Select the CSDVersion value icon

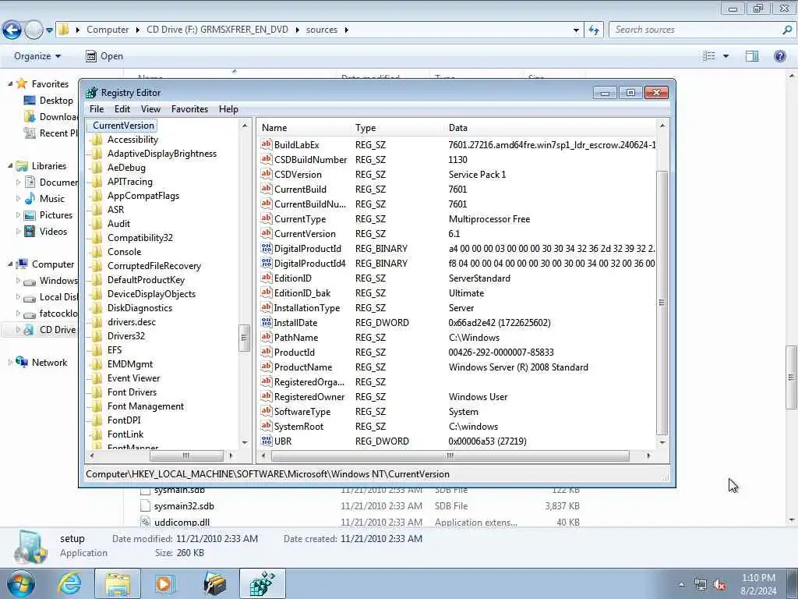pos(267,174)
